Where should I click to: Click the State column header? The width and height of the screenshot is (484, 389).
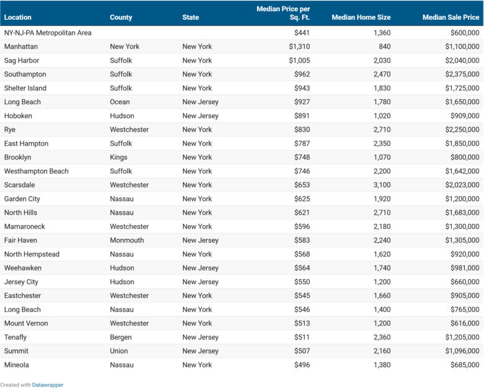[190, 17]
